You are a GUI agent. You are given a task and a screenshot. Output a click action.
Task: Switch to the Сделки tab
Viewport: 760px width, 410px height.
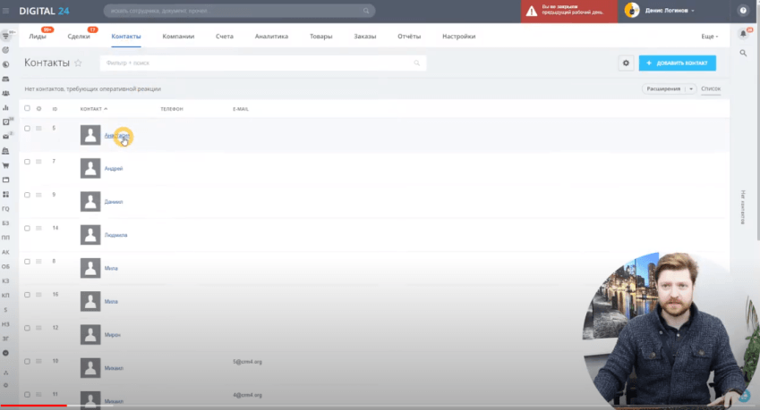[x=79, y=37]
